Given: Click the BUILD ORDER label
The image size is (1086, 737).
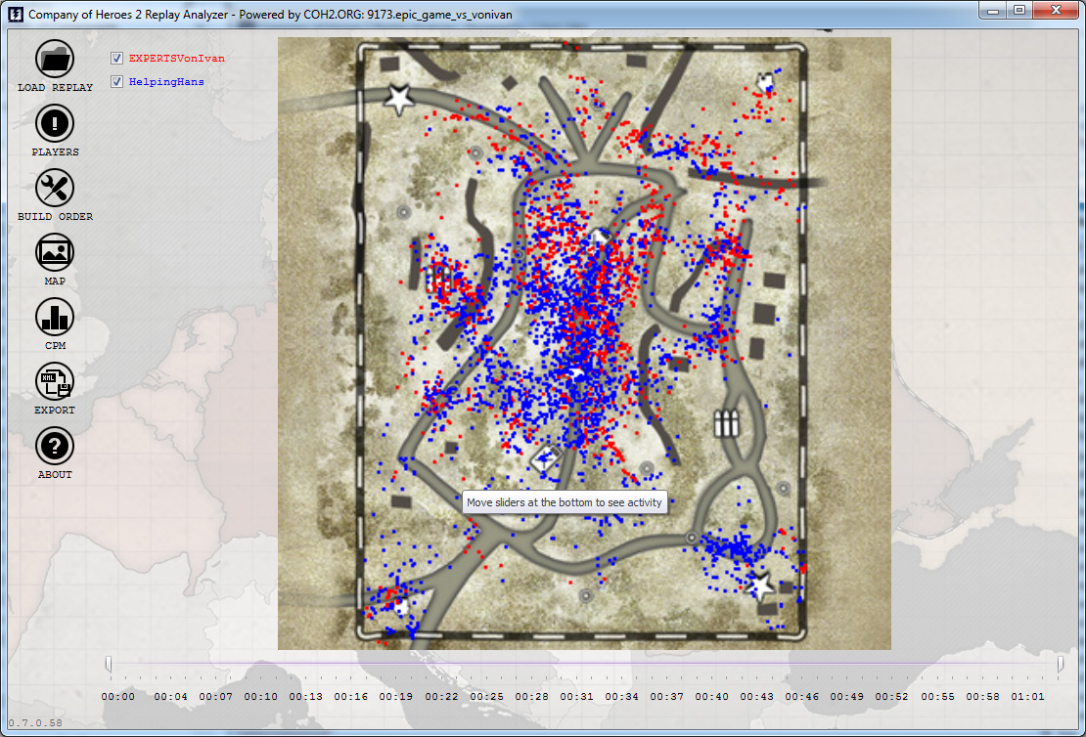Looking at the screenshot, I should [56, 217].
